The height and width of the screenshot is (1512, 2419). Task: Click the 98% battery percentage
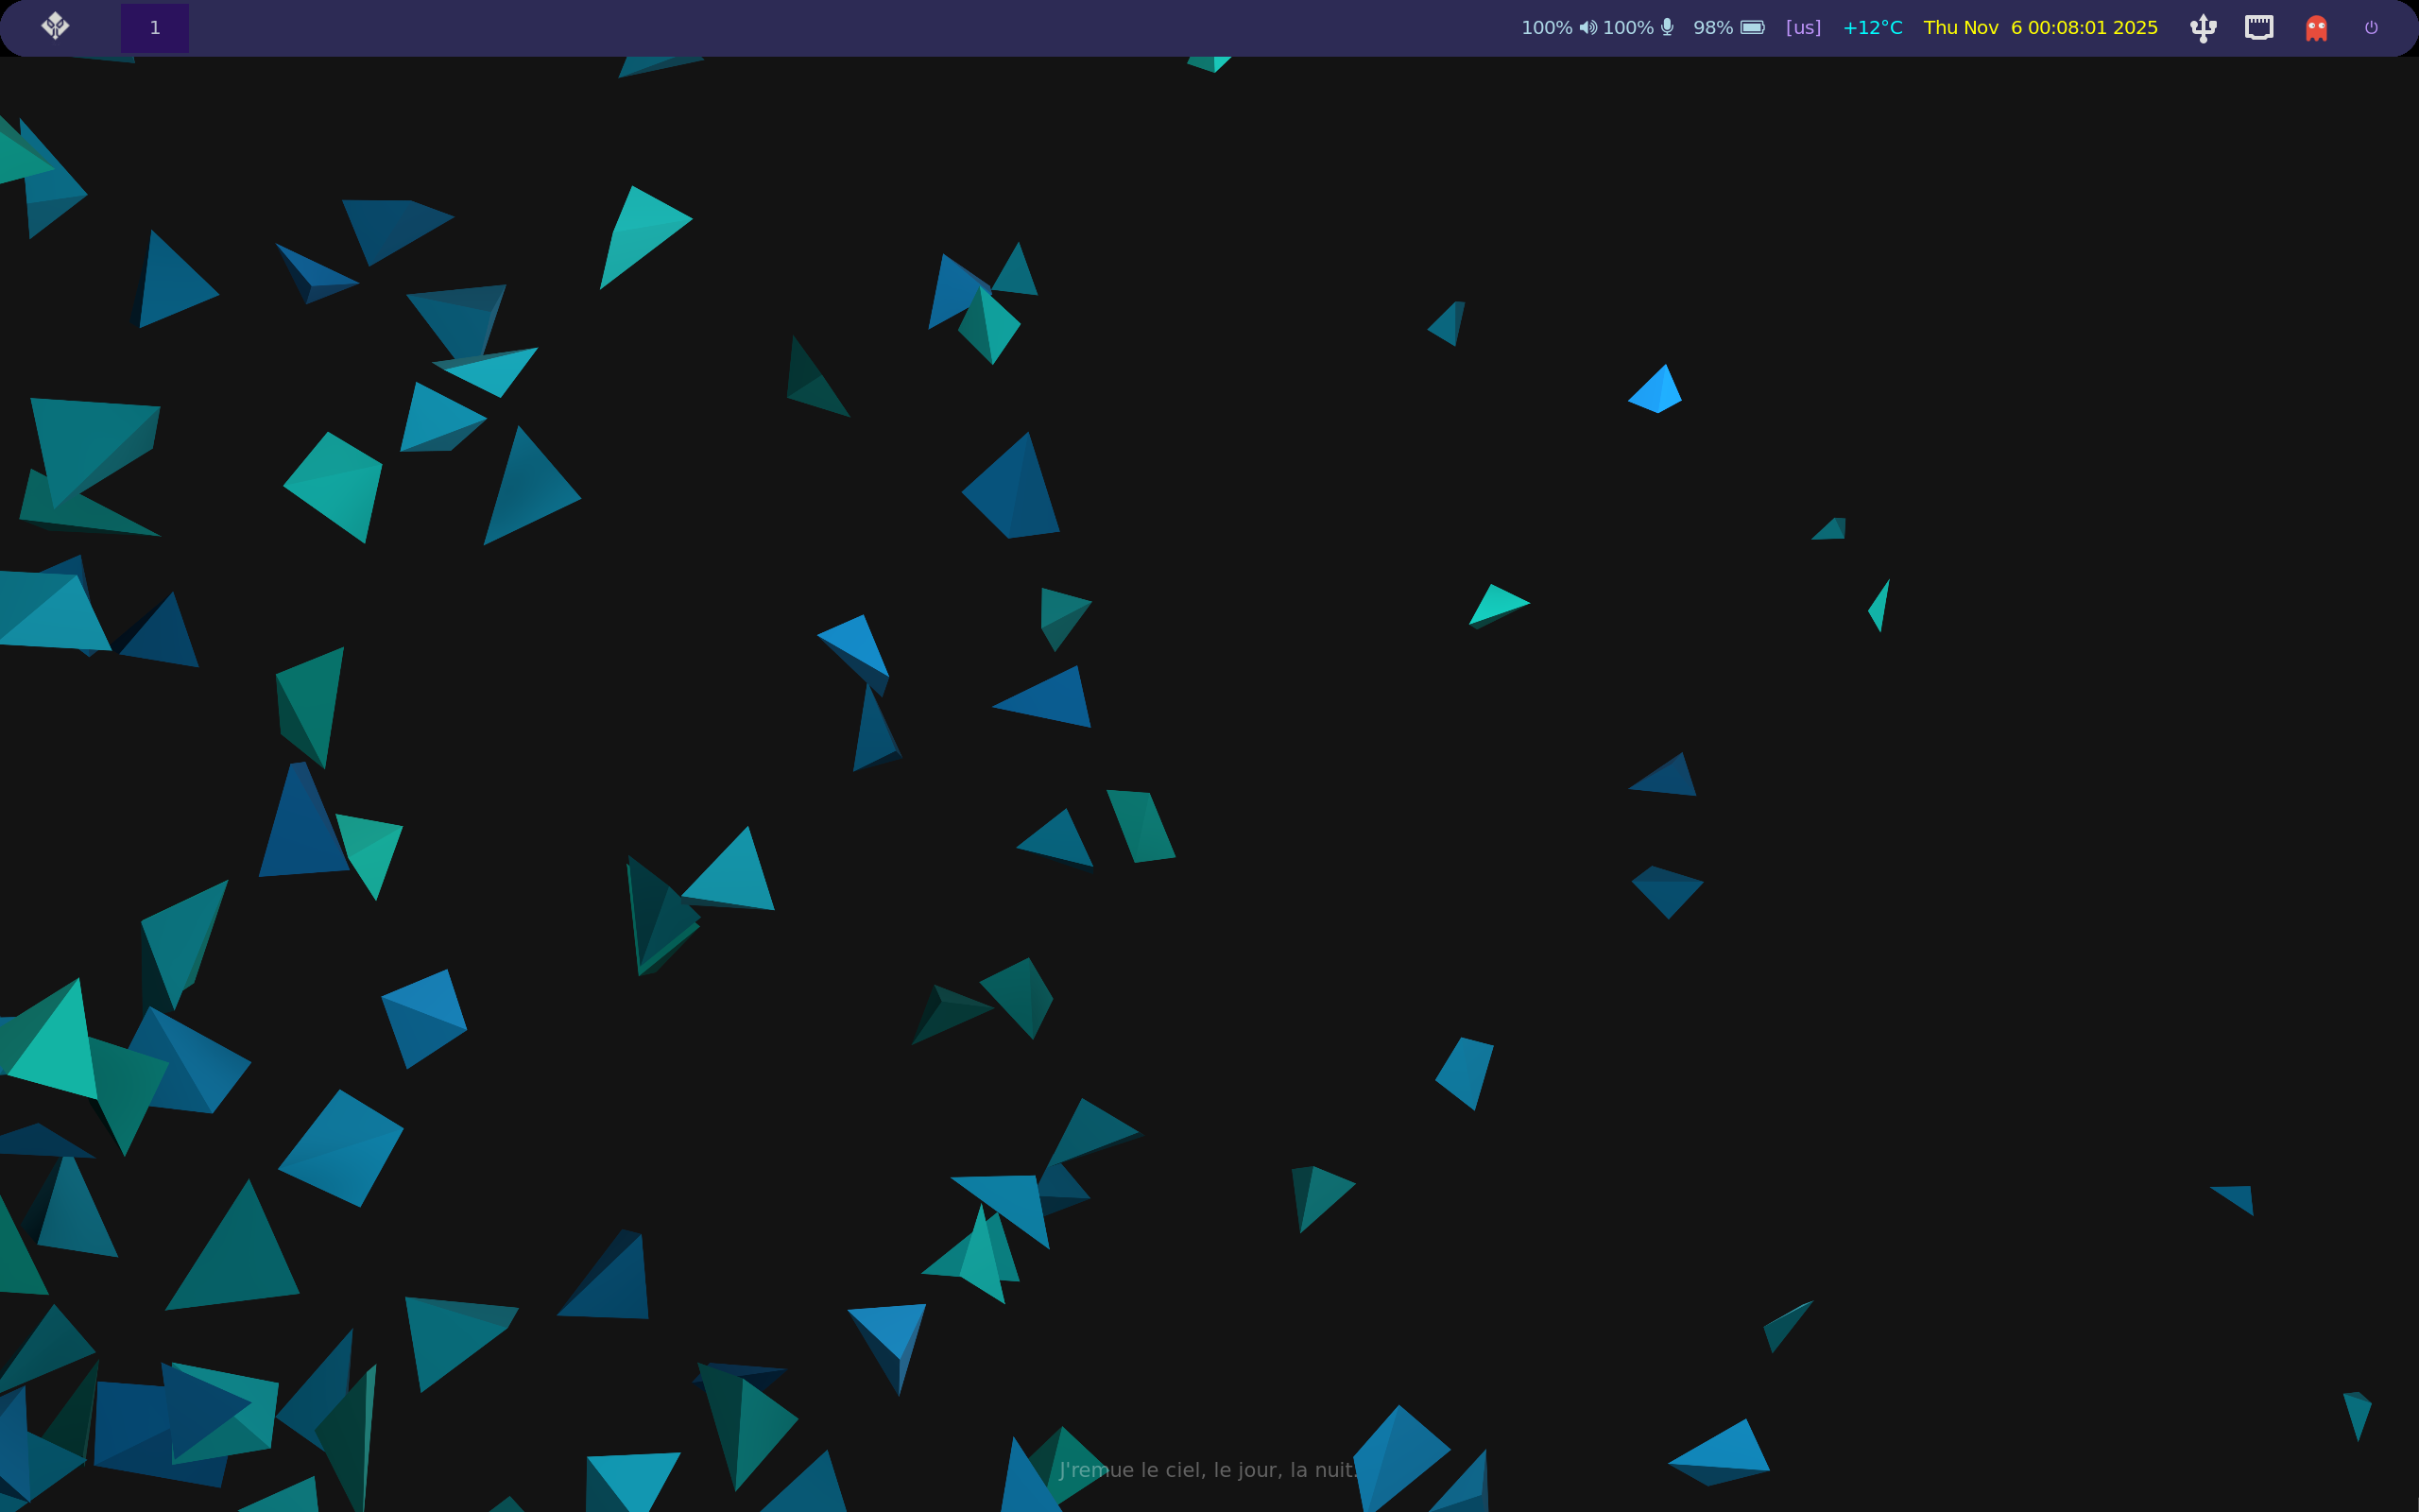[1712, 28]
